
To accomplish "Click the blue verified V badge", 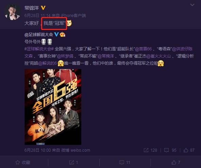I will [x=56, y=34].
